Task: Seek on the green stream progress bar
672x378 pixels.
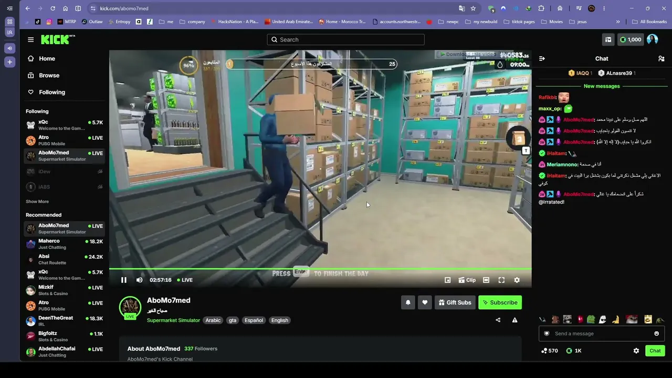Action: point(320,269)
